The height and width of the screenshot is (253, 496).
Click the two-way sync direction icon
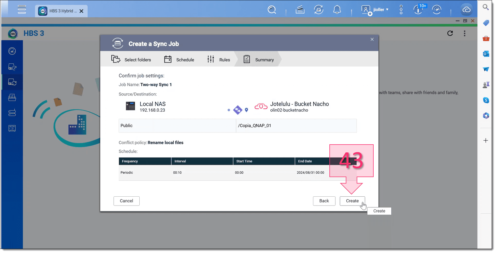(x=237, y=110)
